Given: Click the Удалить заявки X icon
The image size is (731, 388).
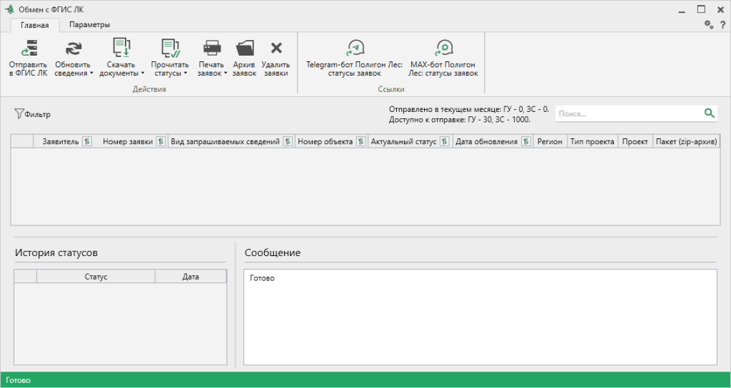Looking at the screenshot, I should 276,48.
